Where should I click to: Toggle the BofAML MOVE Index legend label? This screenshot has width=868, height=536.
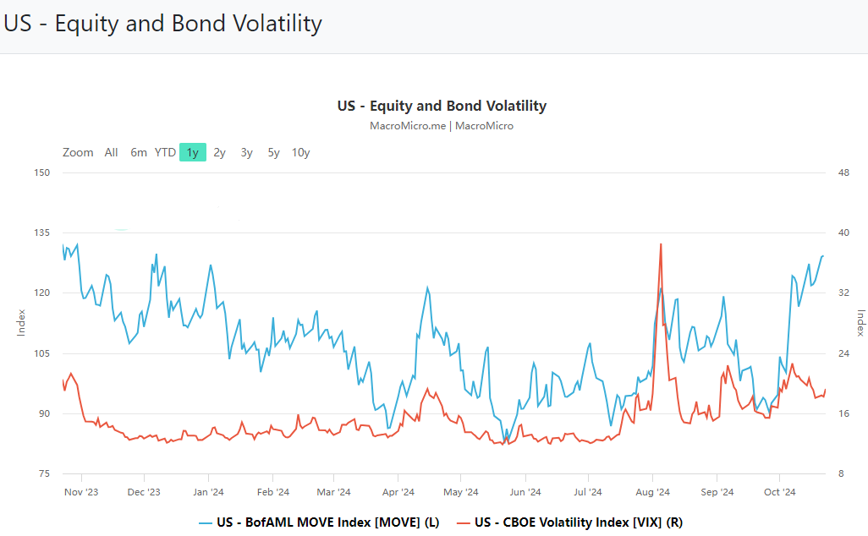(328, 522)
